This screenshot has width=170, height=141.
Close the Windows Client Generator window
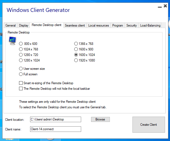coord(165,6)
